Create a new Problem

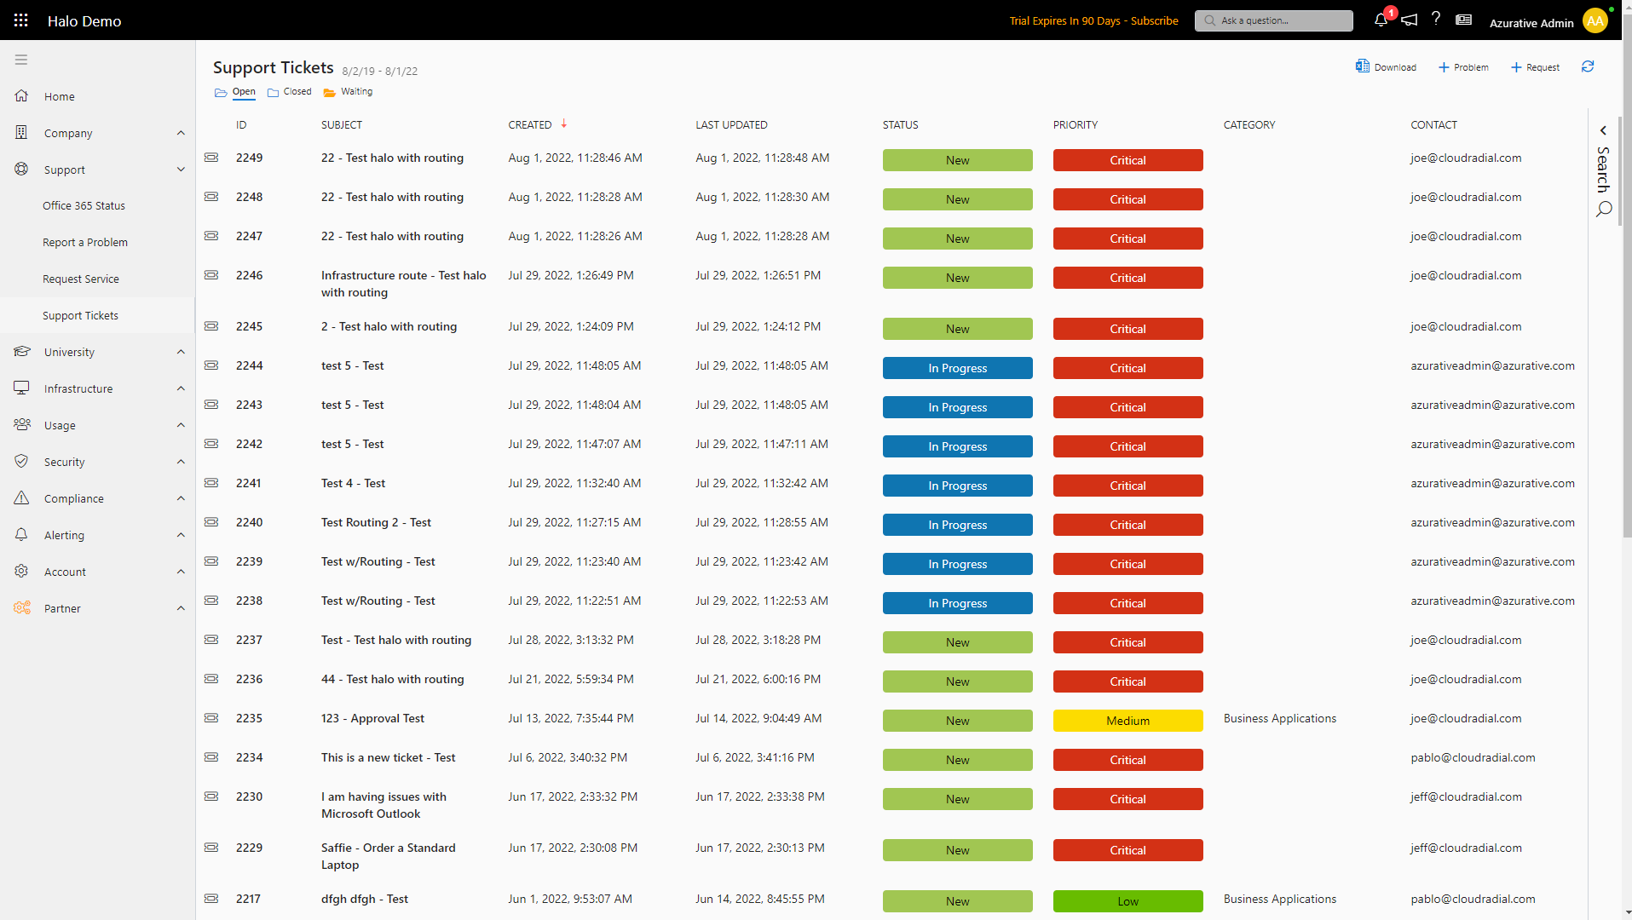(1463, 66)
